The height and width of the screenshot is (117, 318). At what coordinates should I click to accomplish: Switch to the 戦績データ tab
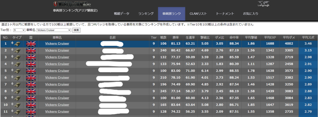coord(121,14)
